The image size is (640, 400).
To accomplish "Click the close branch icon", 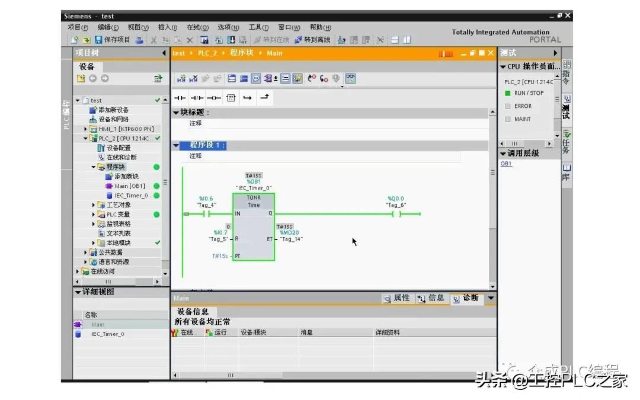I will [x=265, y=97].
